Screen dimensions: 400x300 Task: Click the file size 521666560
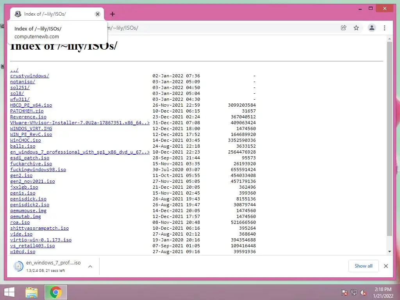(x=243, y=222)
